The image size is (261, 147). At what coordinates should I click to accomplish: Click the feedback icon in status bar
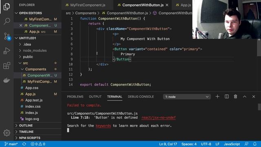246,144
